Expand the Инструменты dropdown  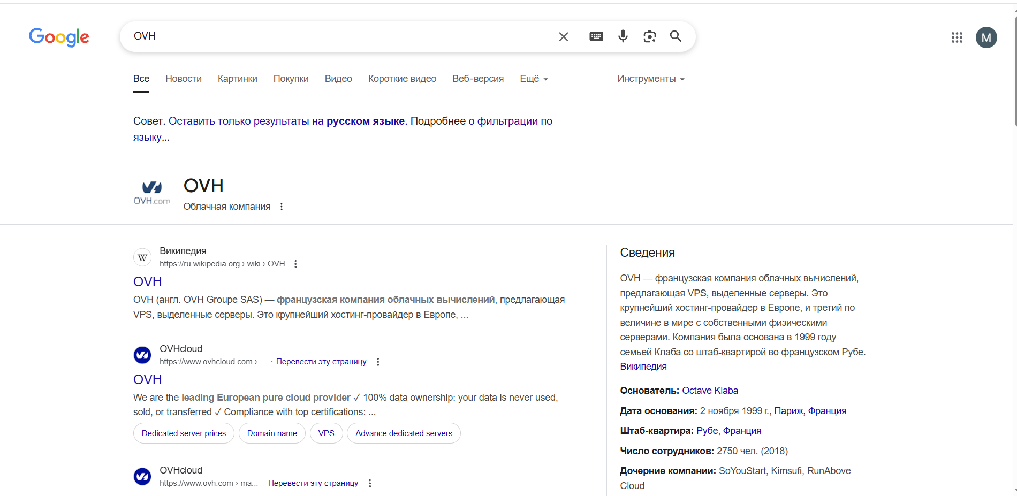point(651,79)
